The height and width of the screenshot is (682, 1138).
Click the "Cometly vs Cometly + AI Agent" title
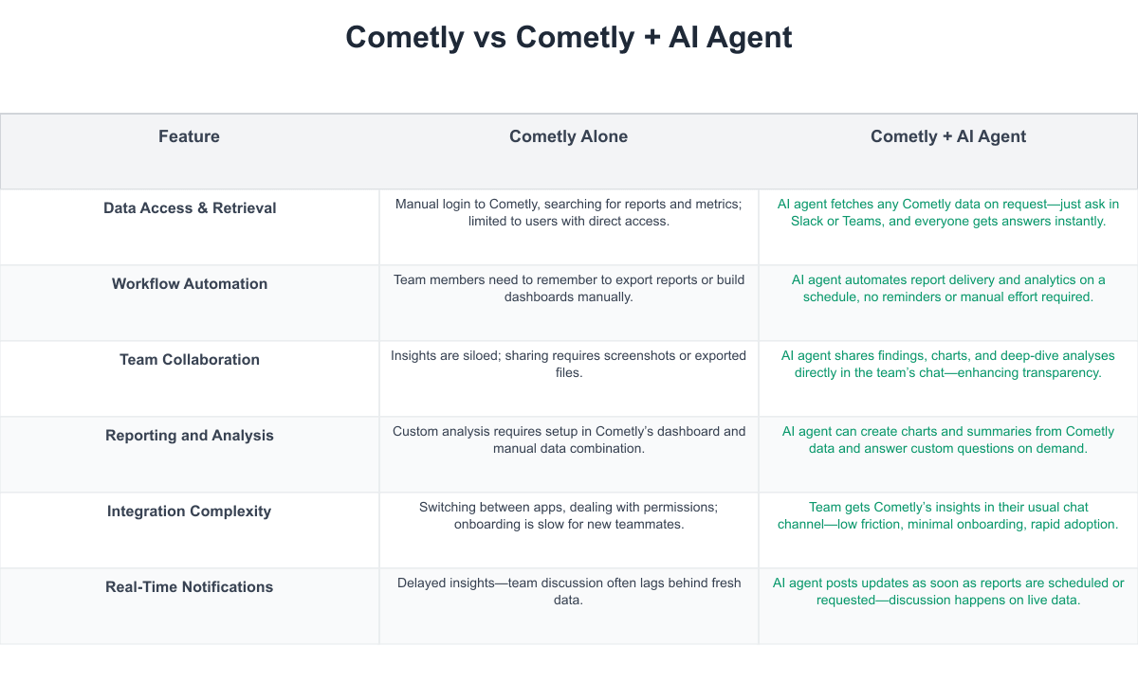pos(569,38)
